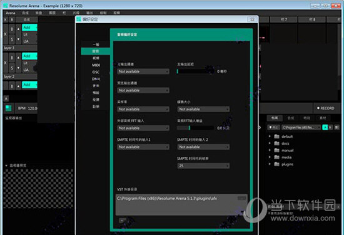The image size is (344, 235).
Task: Click the RECORD button
Action: 326,108
